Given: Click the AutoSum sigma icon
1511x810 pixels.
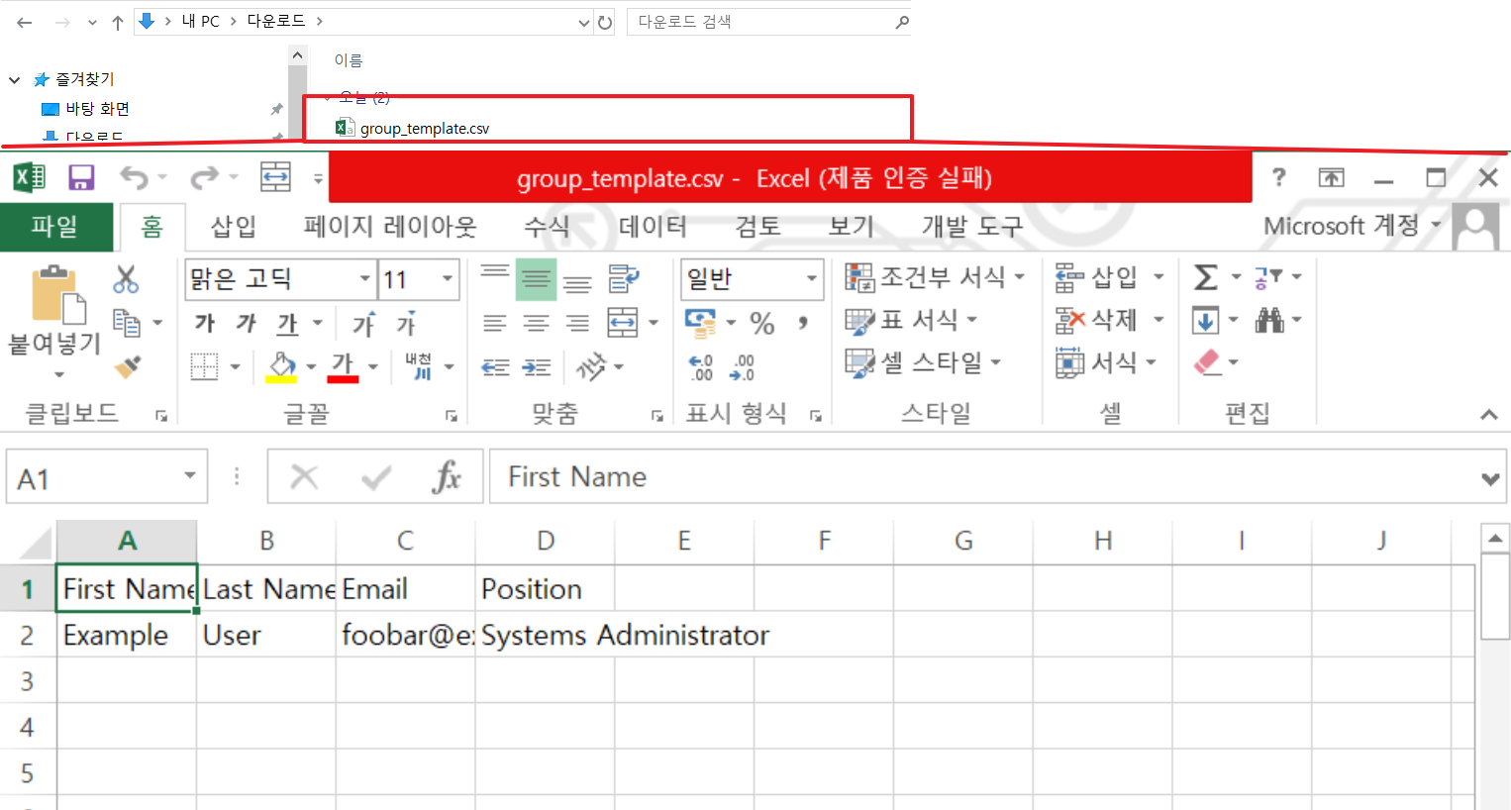Looking at the screenshot, I should [1206, 277].
